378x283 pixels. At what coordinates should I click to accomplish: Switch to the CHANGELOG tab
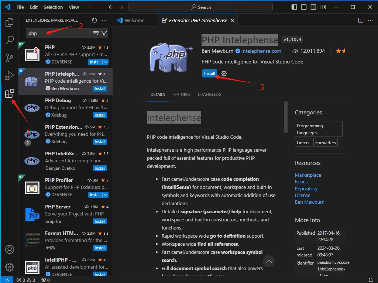[x=210, y=94]
